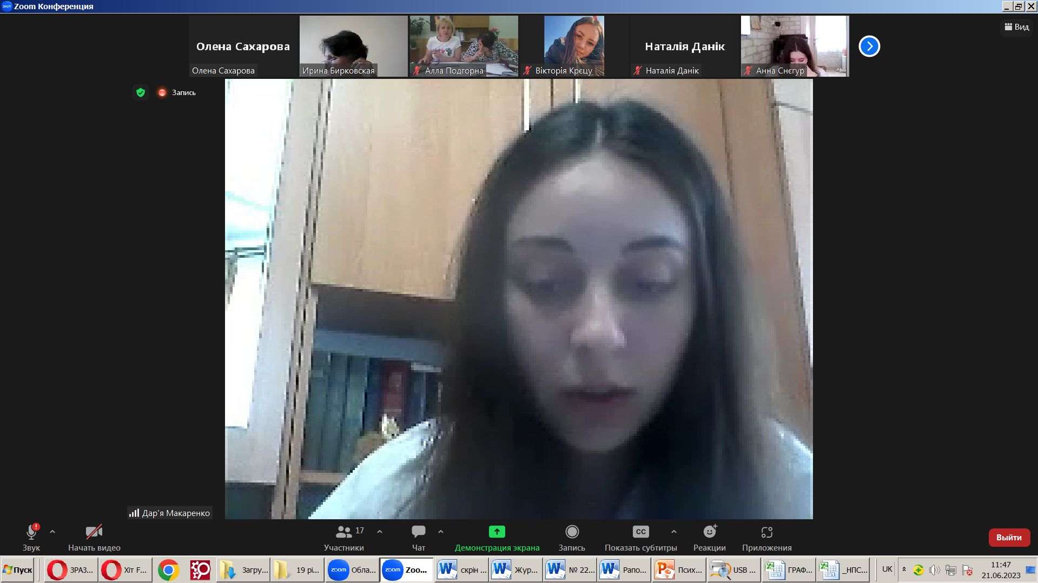Toggle the microphone Звук button
1038x583 pixels.
(x=31, y=532)
